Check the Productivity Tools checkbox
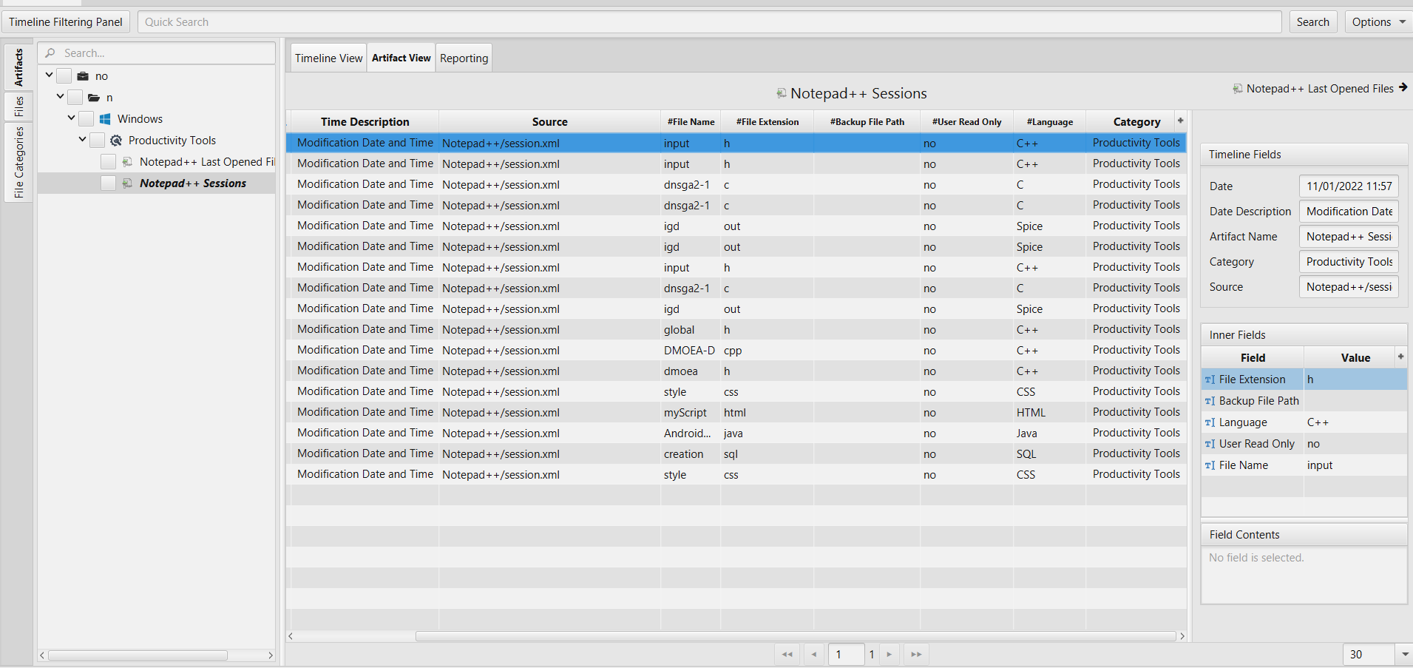1413x668 pixels. coord(98,141)
